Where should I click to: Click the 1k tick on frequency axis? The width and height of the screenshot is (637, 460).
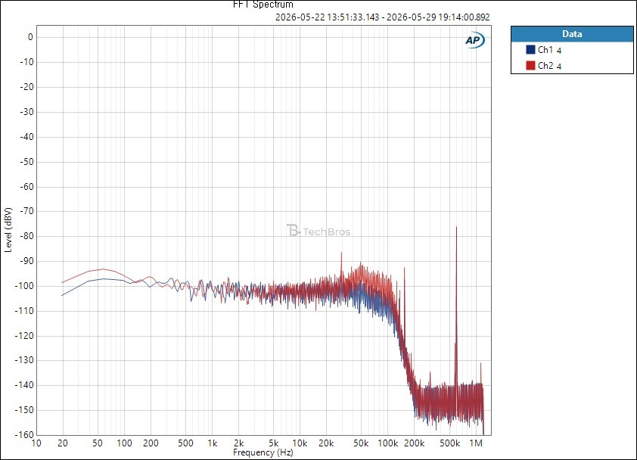coord(213,443)
